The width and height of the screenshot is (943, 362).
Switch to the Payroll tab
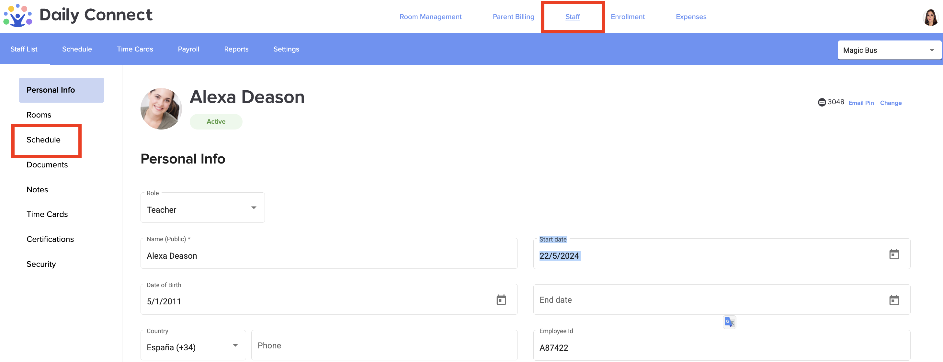click(x=188, y=49)
